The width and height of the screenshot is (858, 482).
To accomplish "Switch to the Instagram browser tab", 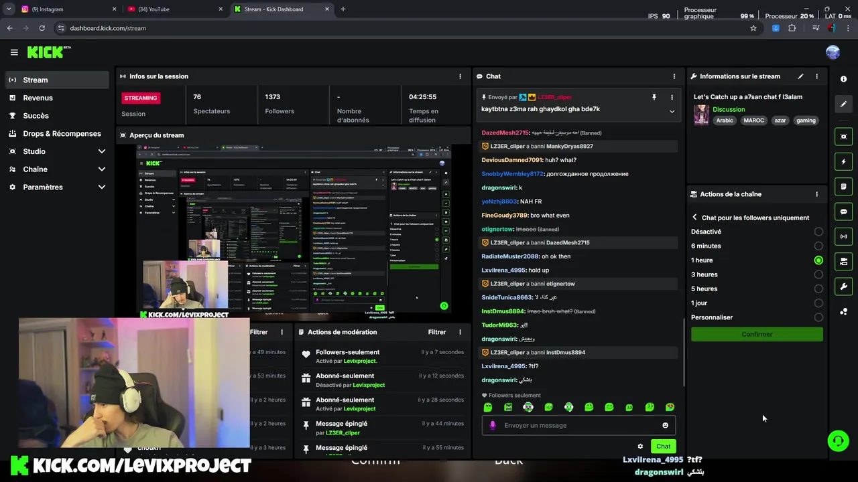I will pos(67,9).
